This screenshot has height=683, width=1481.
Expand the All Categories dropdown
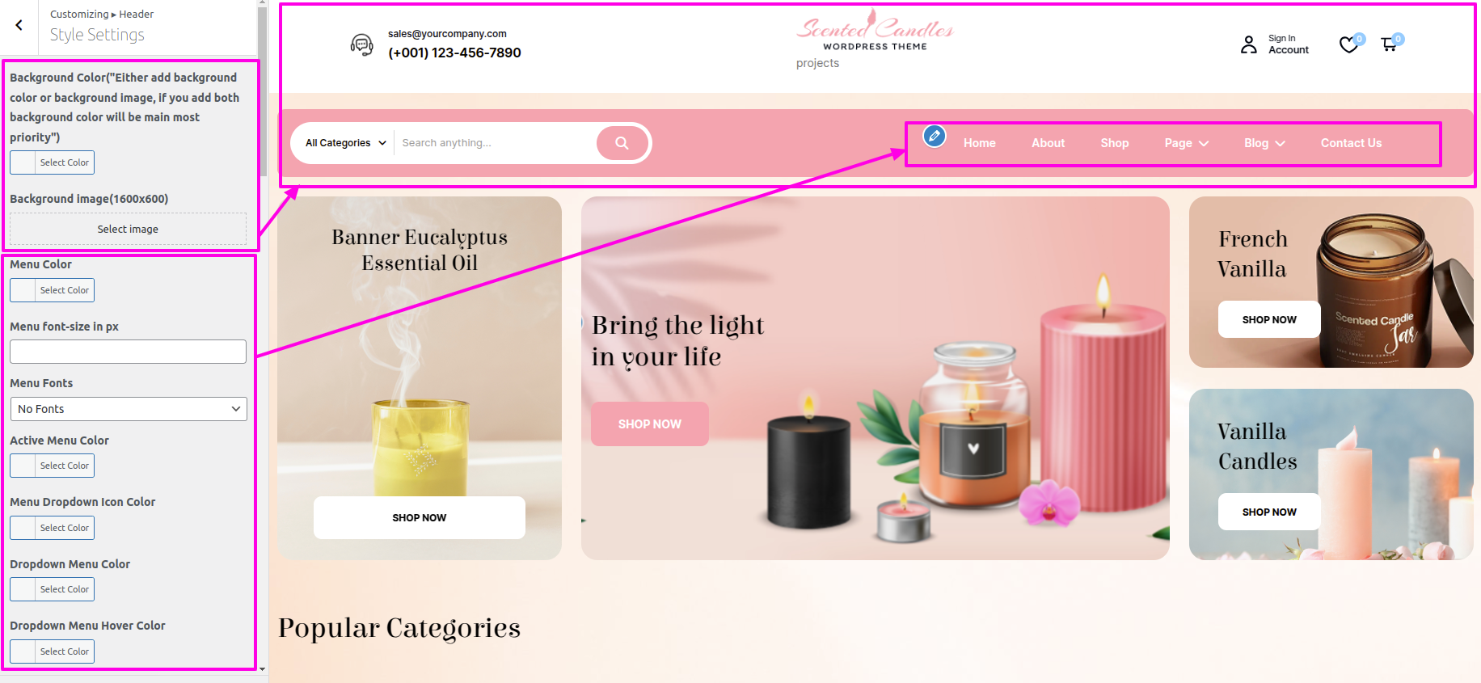pos(346,143)
